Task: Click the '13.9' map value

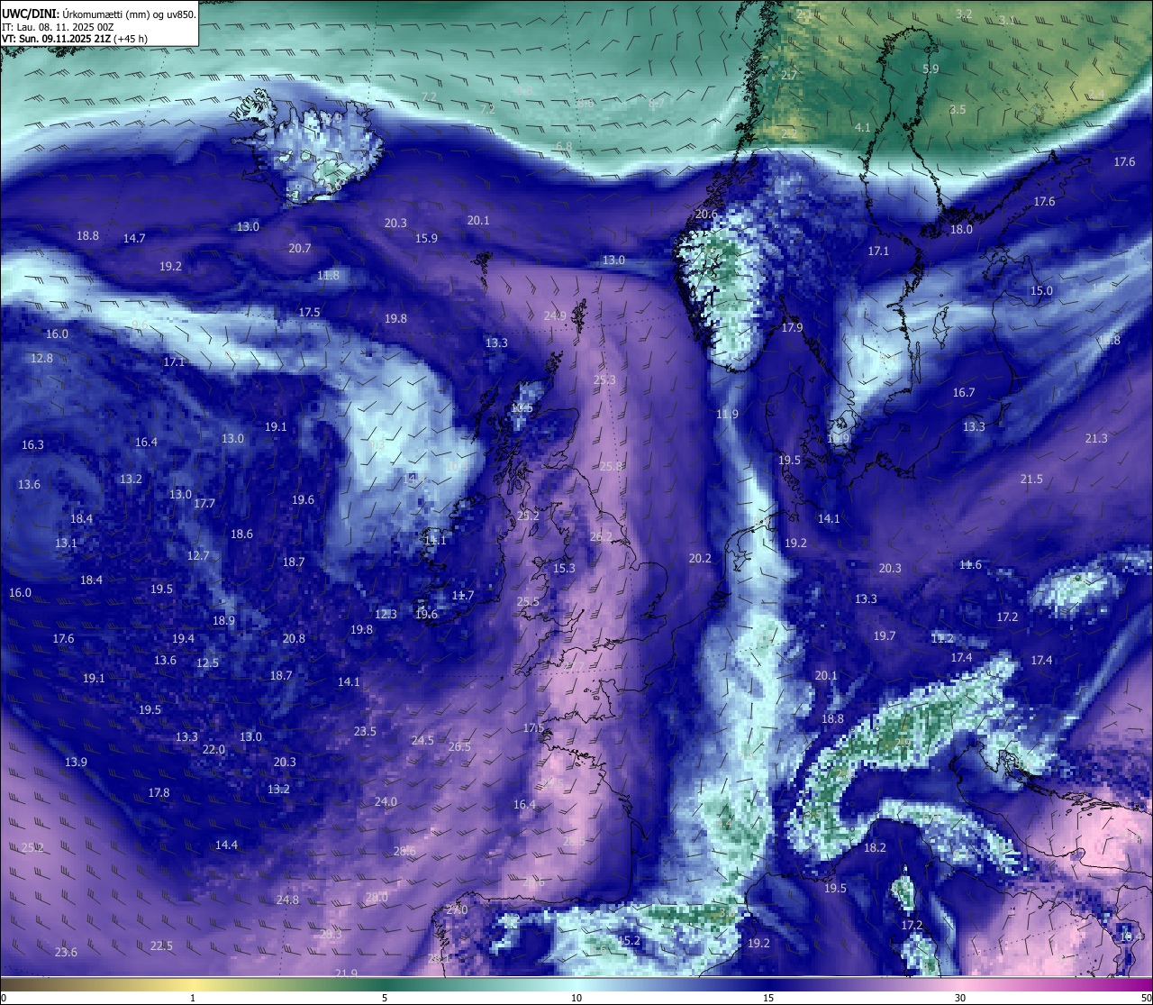Action: (x=76, y=762)
